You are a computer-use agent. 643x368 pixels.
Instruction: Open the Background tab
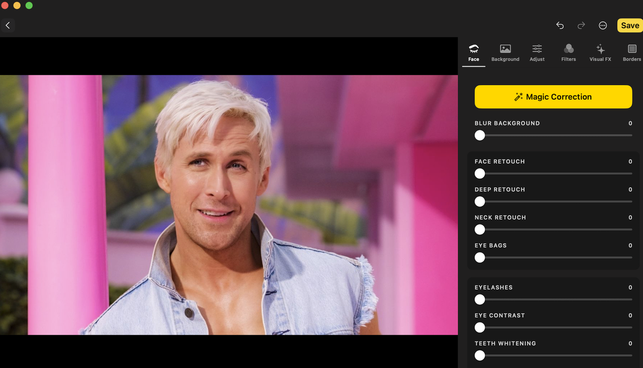click(x=505, y=53)
